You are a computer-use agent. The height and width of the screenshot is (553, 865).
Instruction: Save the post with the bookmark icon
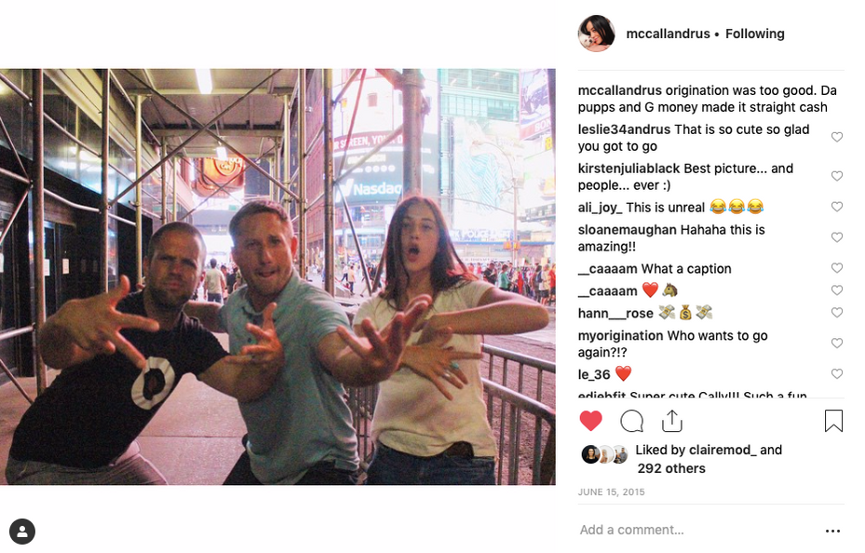tap(833, 421)
